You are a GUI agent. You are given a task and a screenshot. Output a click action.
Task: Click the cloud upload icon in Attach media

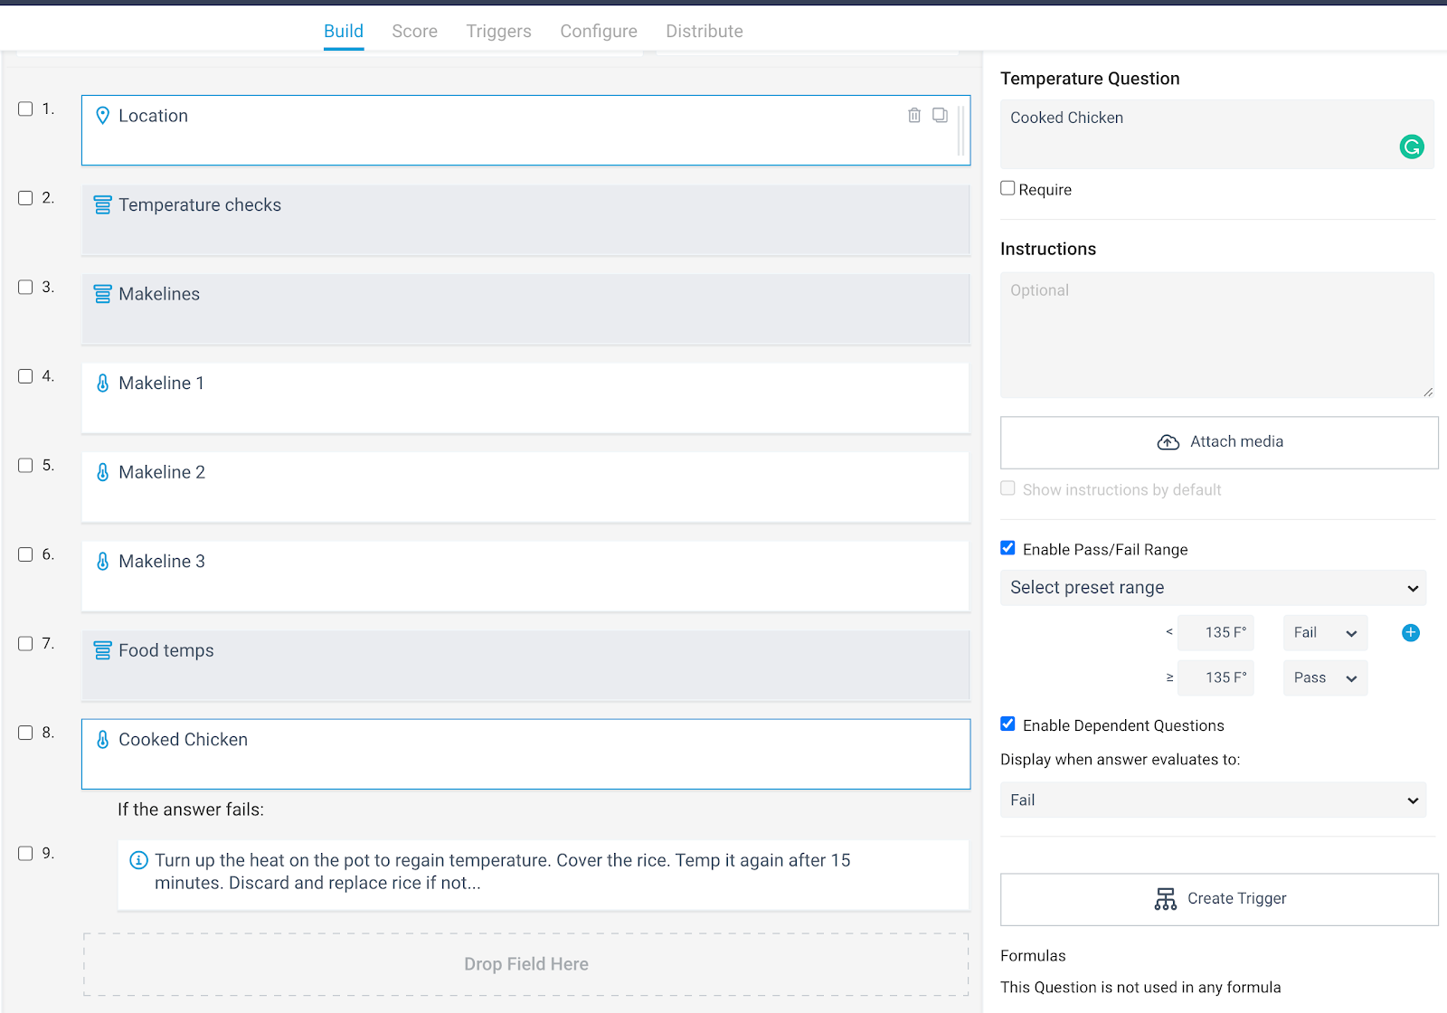tap(1168, 442)
